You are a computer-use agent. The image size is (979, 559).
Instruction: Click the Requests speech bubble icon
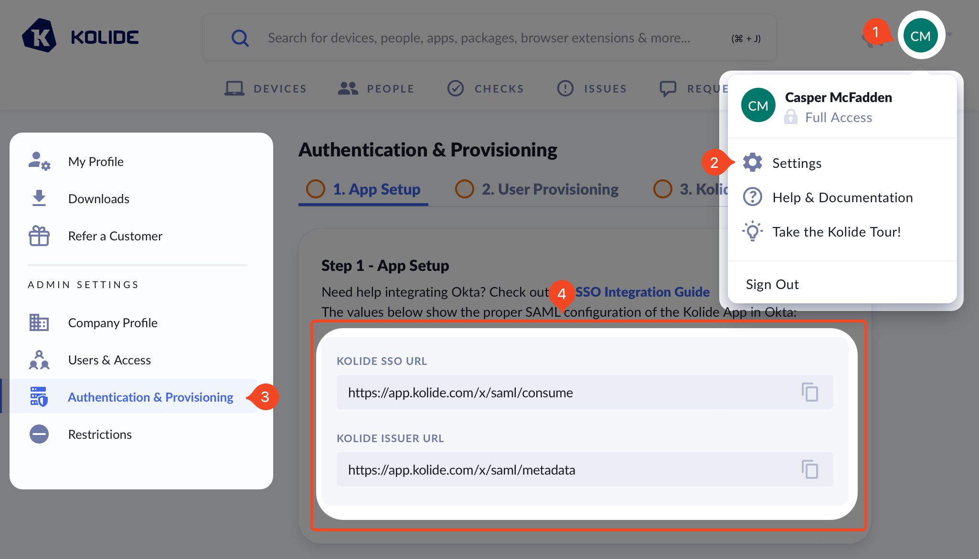[668, 89]
